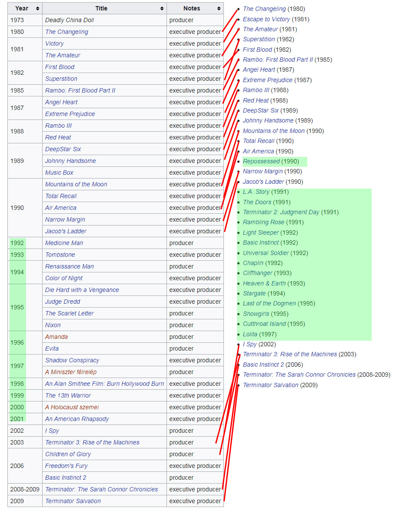Open Chaplin list link
406x514 pixels.
pos(253,263)
